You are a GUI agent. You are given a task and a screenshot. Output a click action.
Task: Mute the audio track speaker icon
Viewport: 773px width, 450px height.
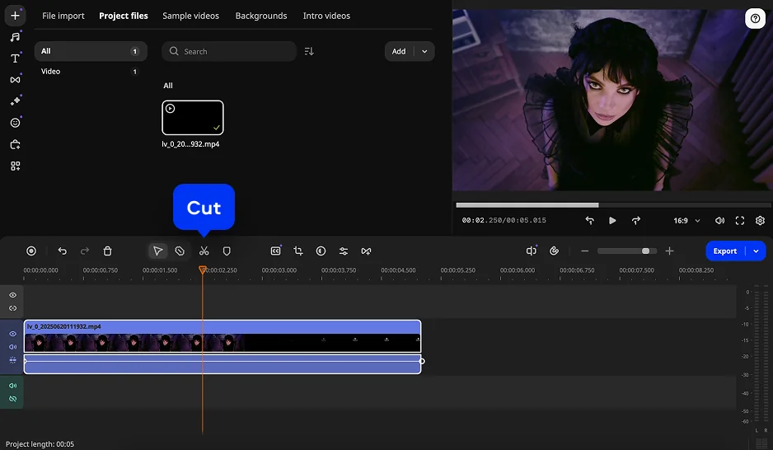pyautogui.click(x=13, y=386)
